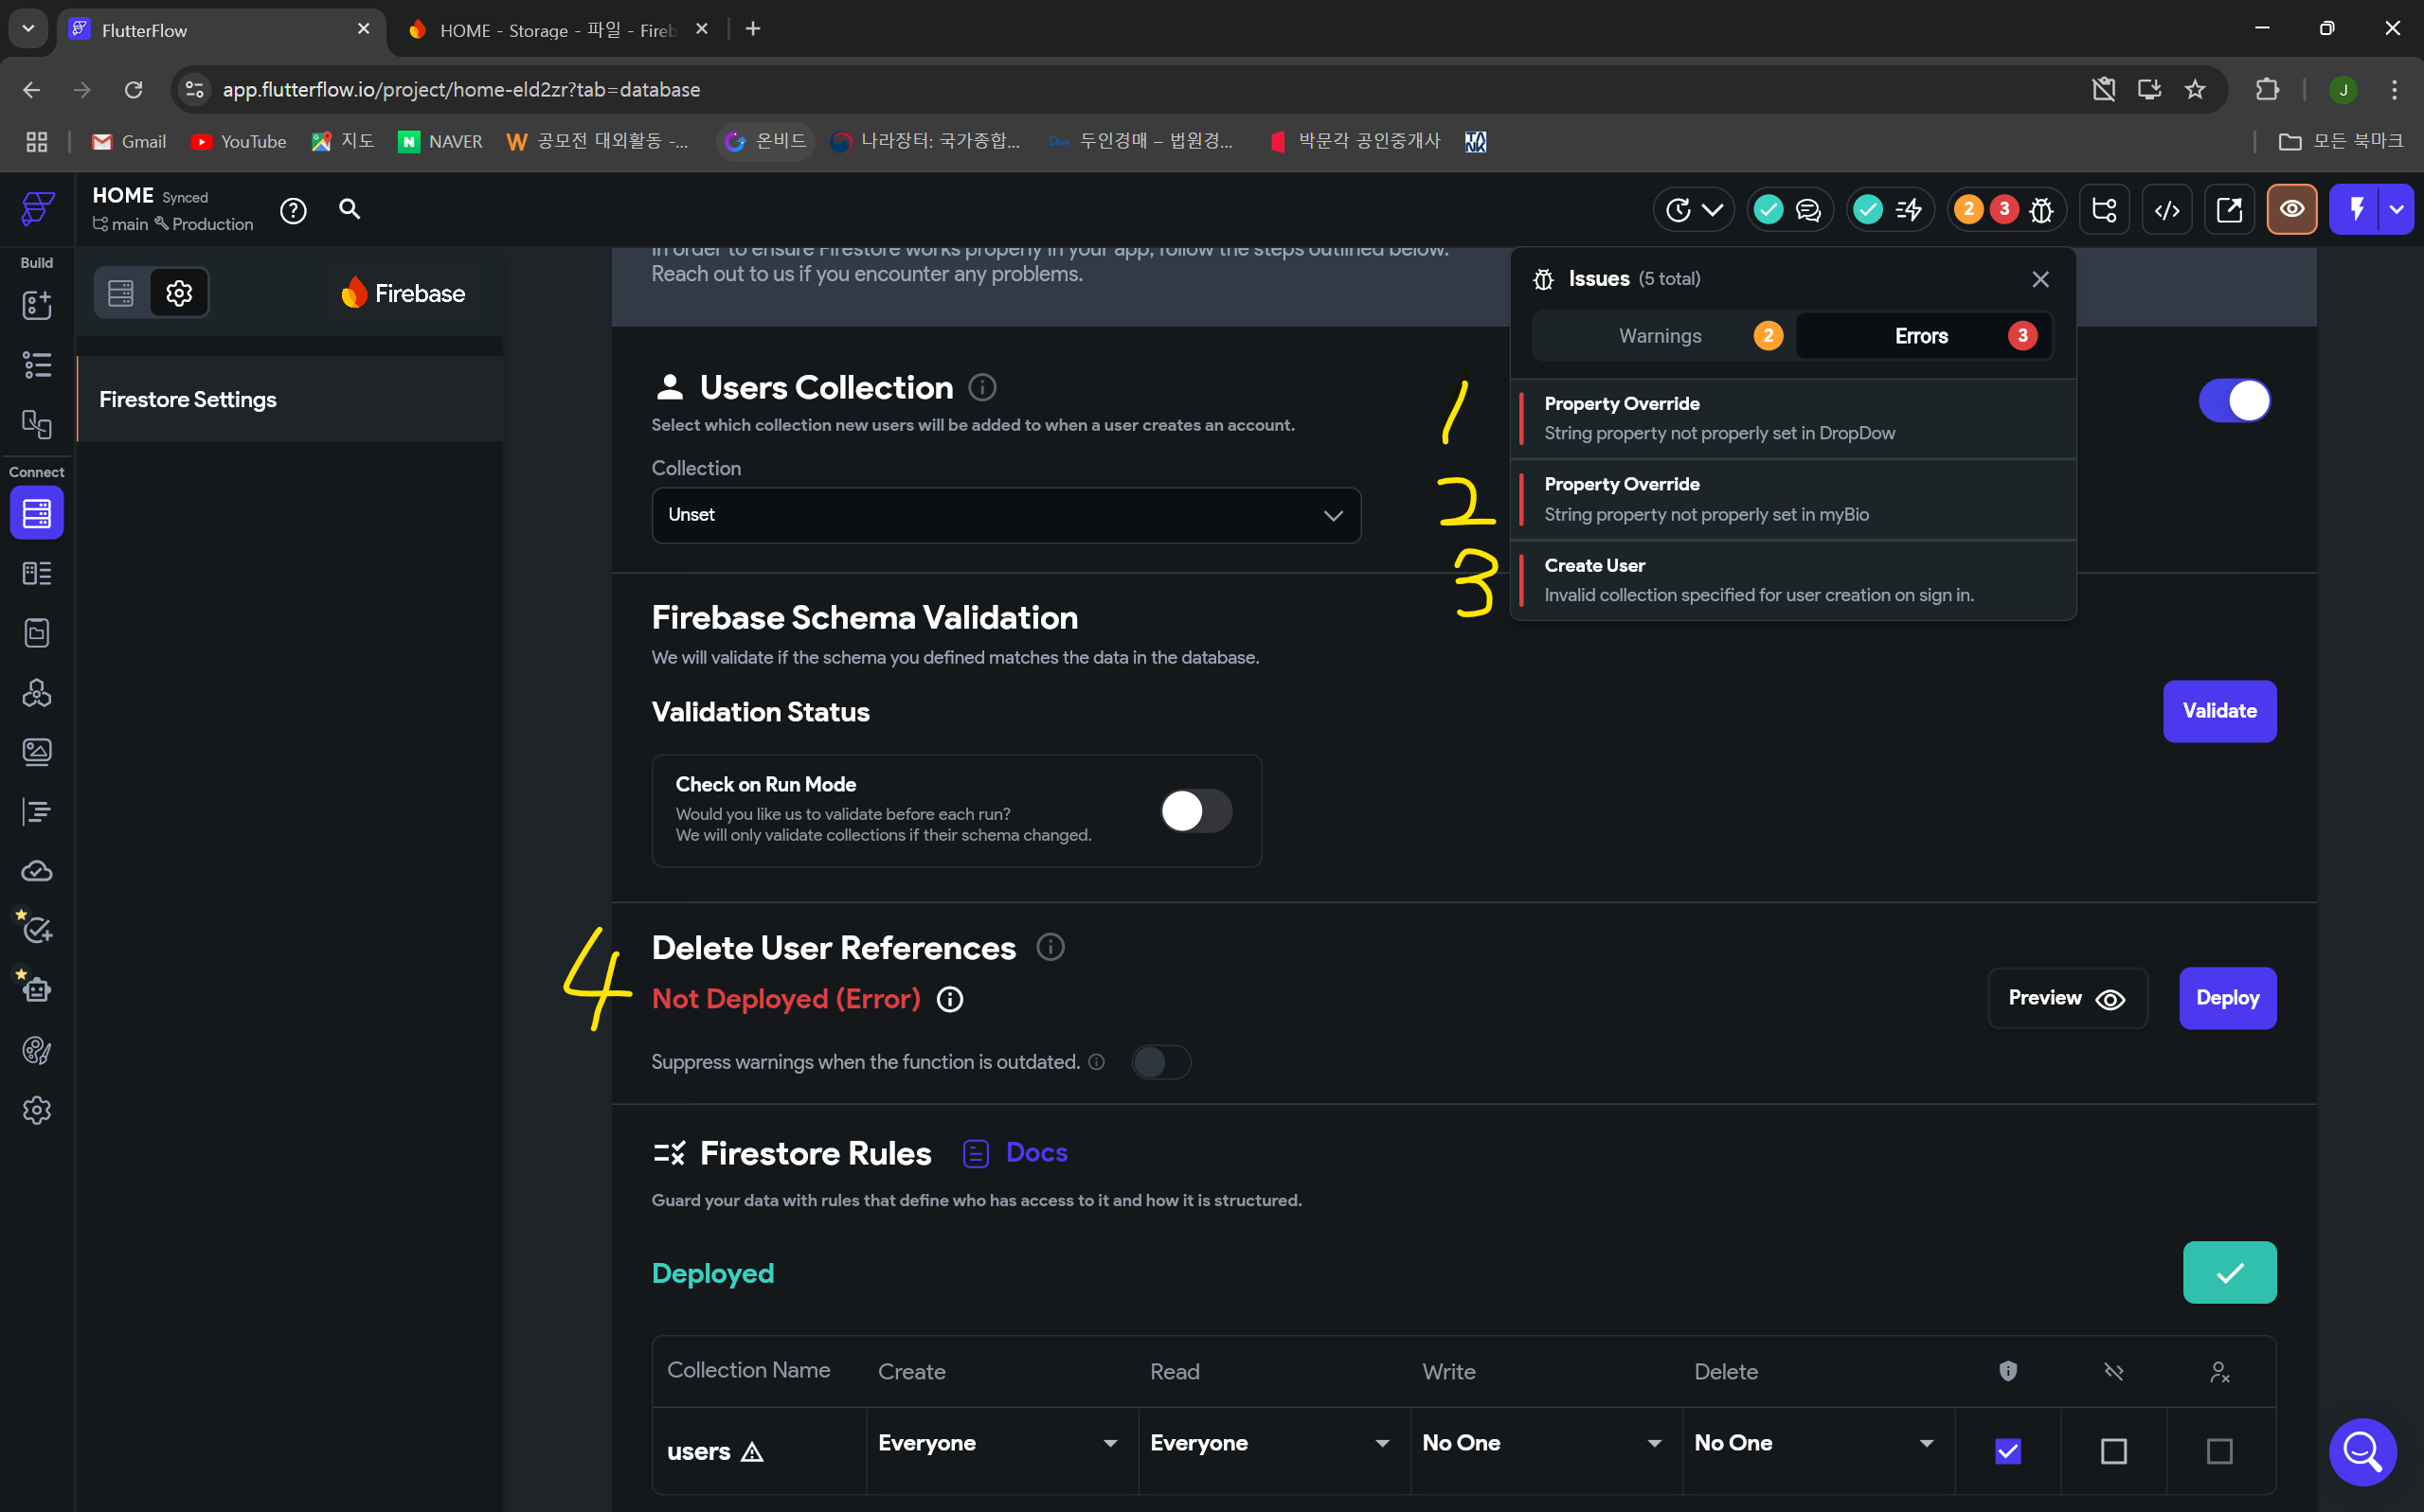
Task: Open the API Calls icon in sidebar
Action: (37, 692)
